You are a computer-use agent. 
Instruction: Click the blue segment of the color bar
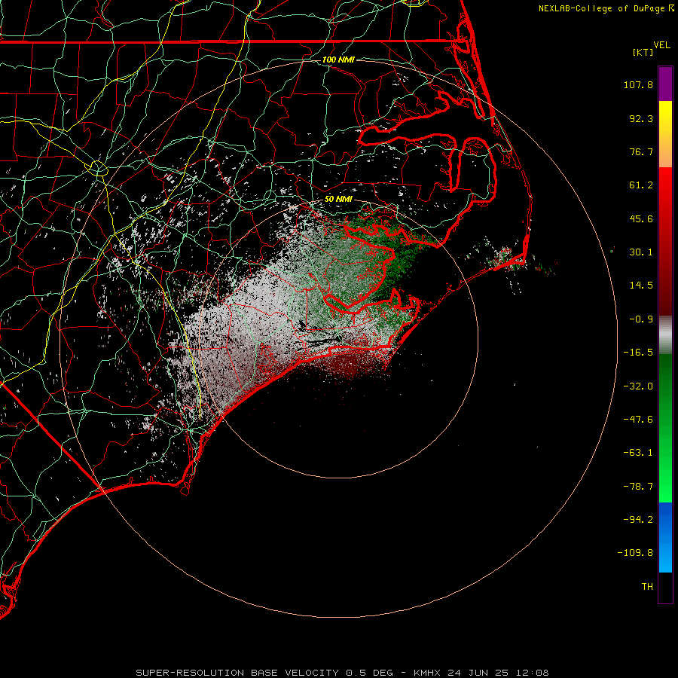coord(665,537)
